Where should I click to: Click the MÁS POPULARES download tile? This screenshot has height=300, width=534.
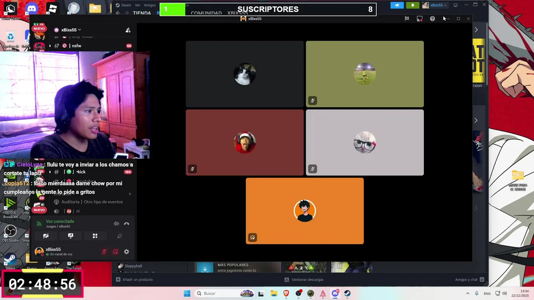(x=239, y=267)
